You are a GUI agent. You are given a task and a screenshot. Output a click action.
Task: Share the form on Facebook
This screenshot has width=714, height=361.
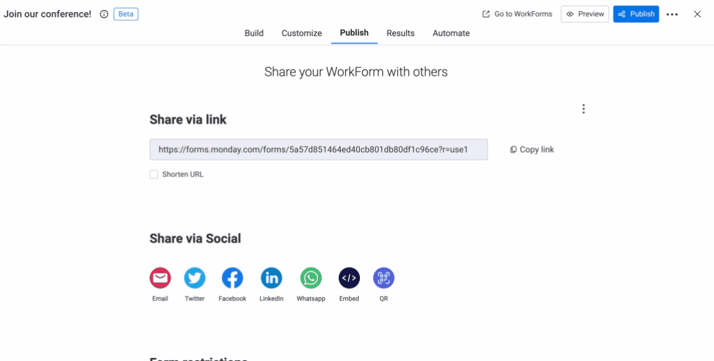(x=233, y=278)
